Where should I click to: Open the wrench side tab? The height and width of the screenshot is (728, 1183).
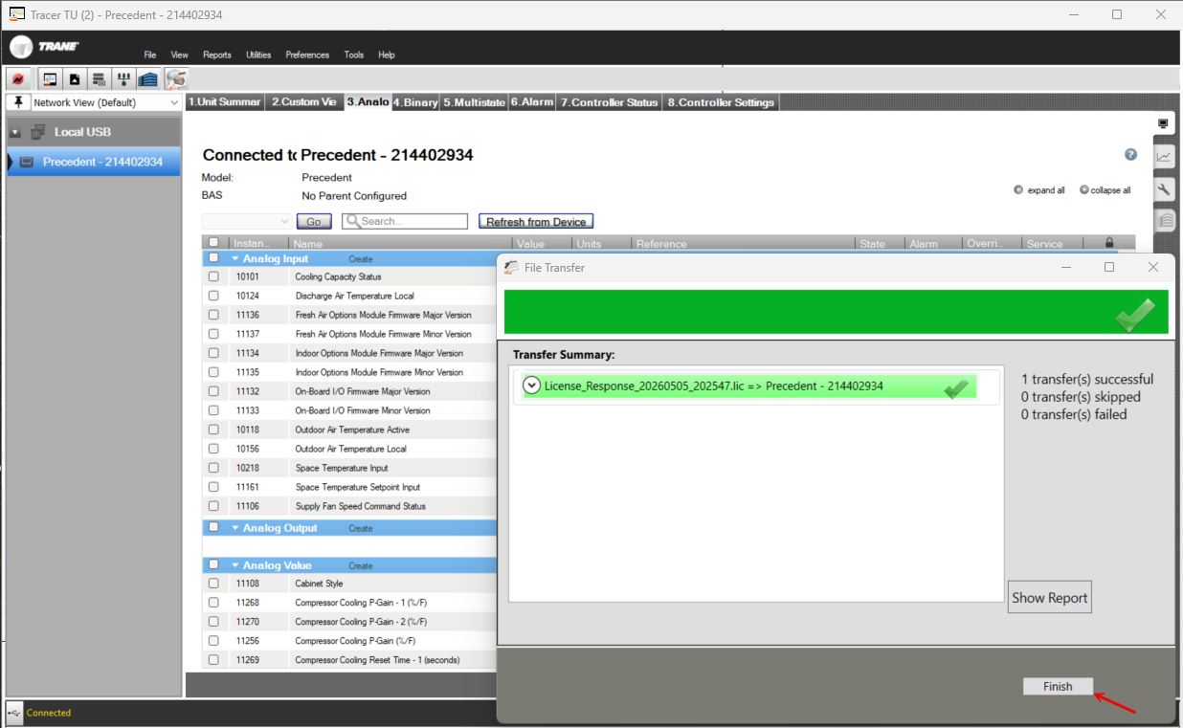point(1164,188)
